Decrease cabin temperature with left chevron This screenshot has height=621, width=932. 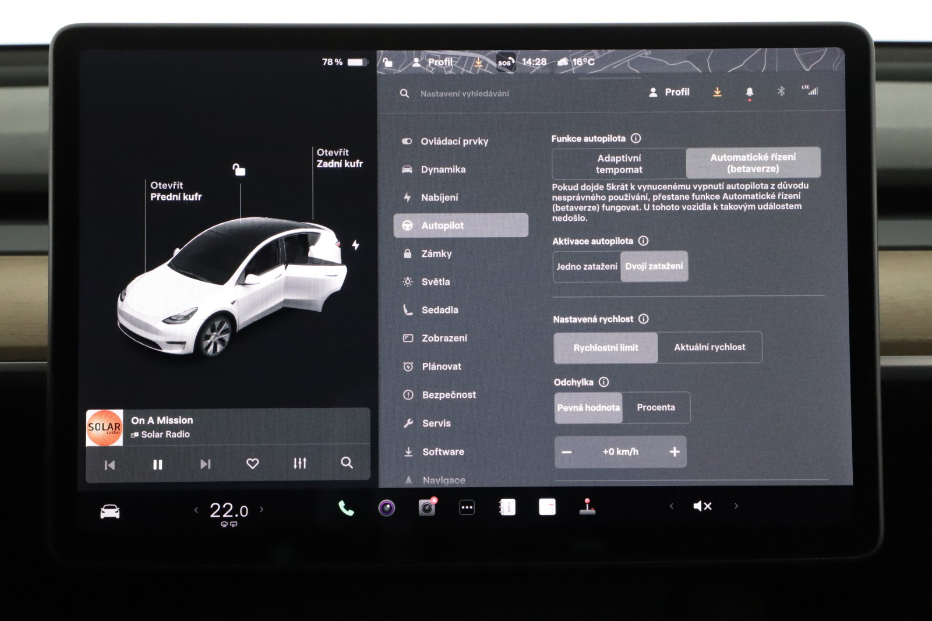pyautogui.click(x=196, y=510)
